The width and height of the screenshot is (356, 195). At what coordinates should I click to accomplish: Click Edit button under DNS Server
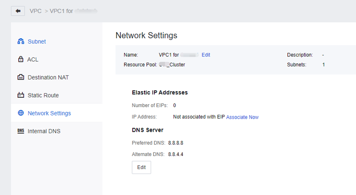pyautogui.click(x=141, y=168)
